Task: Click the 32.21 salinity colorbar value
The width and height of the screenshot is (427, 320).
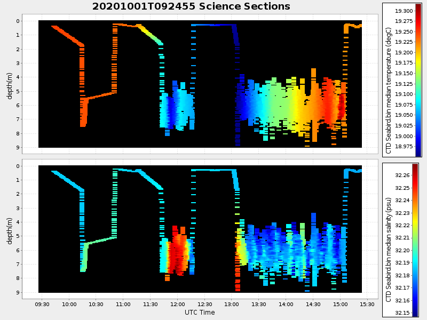Action: coord(402,238)
